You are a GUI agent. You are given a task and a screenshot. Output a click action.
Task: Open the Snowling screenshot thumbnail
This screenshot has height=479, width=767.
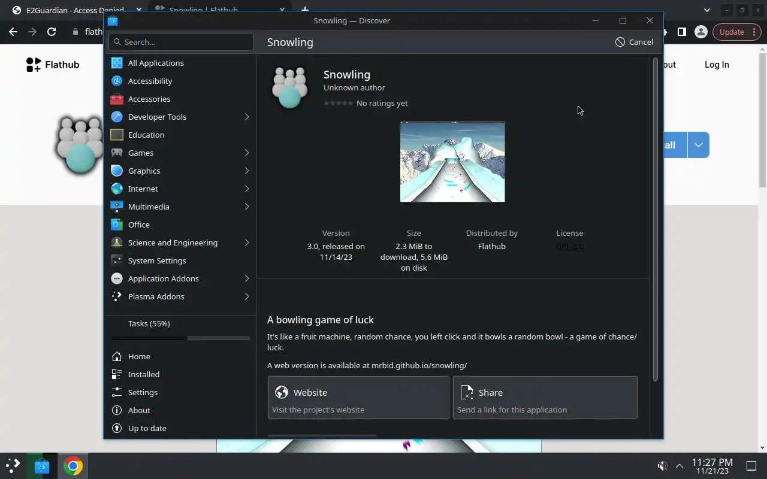coord(452,162)
